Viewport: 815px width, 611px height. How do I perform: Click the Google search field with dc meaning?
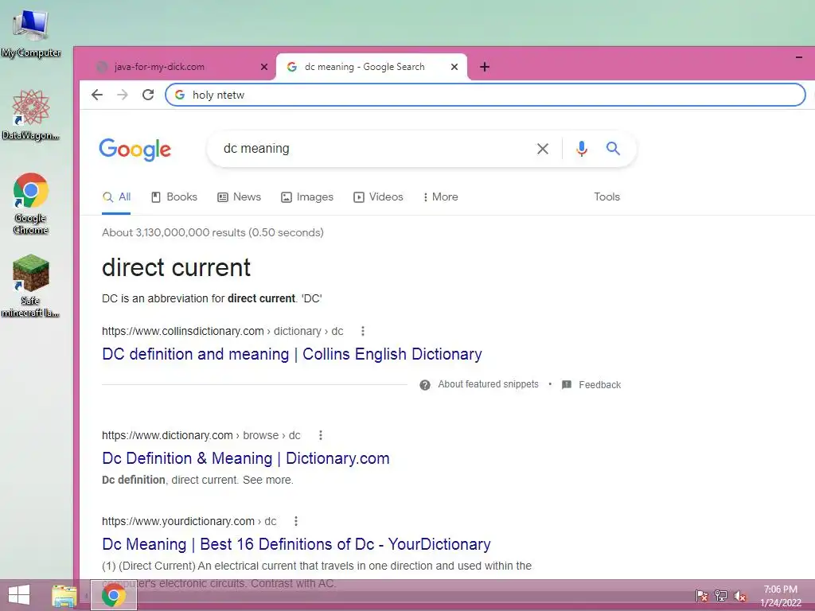tap(374, 149)
